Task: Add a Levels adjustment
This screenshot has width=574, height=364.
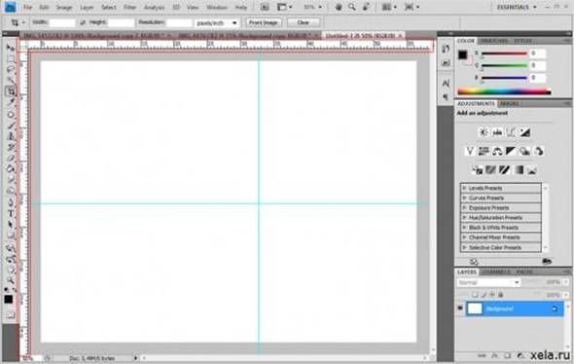Action: [x=497, y=132]
